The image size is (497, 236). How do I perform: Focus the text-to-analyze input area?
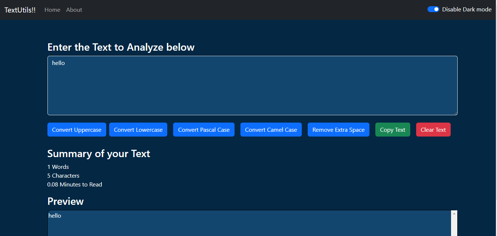point(253,86)
